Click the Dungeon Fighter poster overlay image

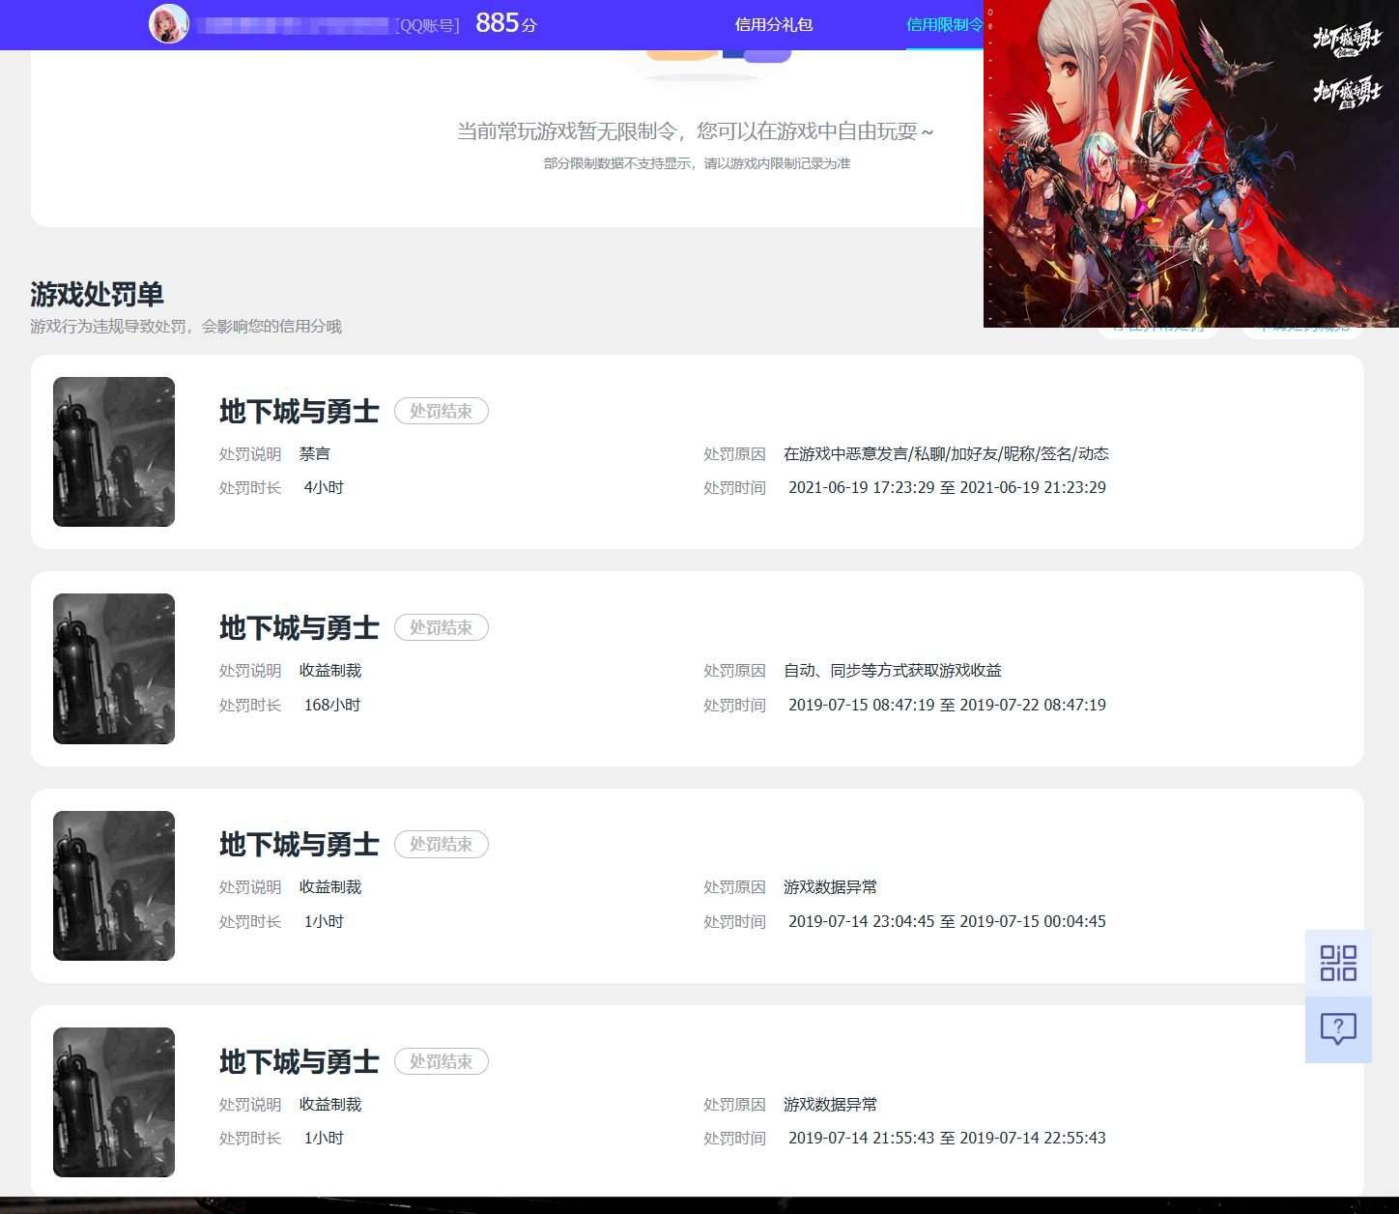(x=1191, y=163)
